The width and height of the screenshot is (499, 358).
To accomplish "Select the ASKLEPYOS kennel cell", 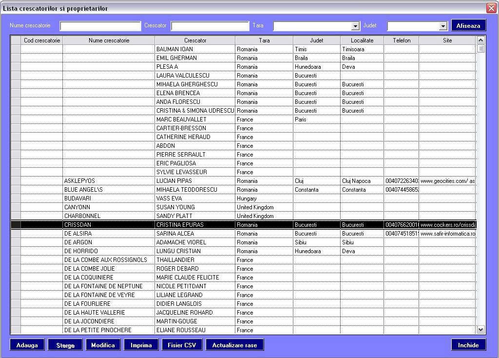I will [x=109, y=180].
